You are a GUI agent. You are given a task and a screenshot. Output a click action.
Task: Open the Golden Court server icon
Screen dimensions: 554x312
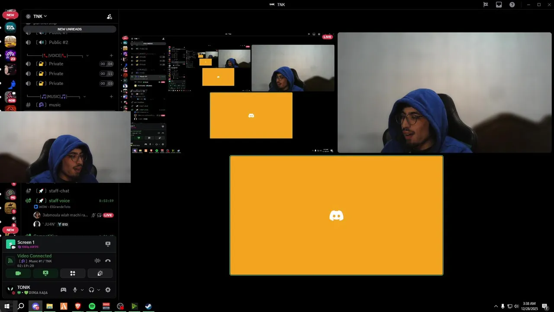click(x=10, y=208)
